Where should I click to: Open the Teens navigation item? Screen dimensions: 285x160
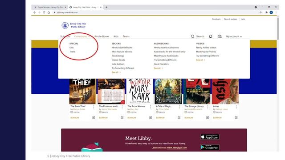click(x=126, y=36)
